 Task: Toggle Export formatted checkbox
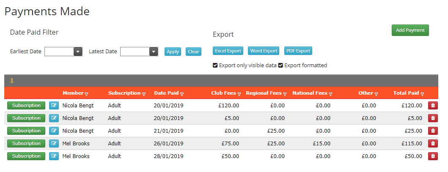[x=280, y=66]
